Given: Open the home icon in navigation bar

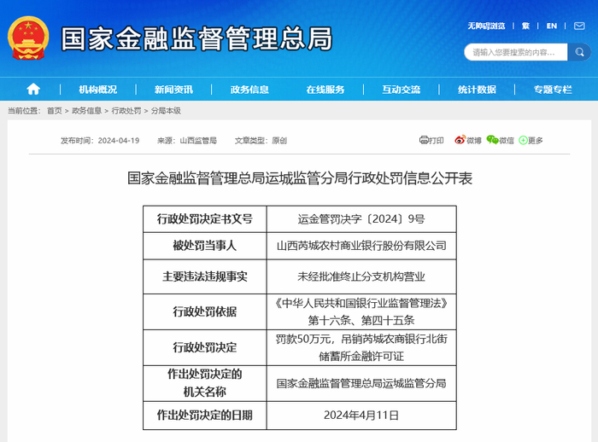Looking at the screenshot, I should pyautogui.click(x=33, y=89).
